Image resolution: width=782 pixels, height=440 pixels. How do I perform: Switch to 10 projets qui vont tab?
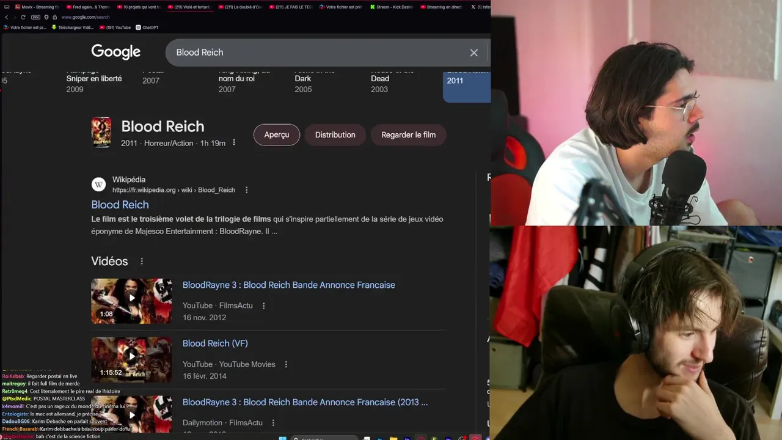point(139,7)
